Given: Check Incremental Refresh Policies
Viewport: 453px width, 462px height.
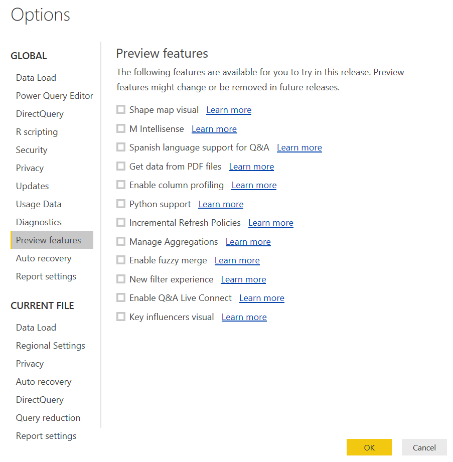Looking at the screenshot, I should pos(121,222).
